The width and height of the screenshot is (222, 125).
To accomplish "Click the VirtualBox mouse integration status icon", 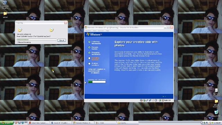I will pyautogui.click(x=160, y=100).
